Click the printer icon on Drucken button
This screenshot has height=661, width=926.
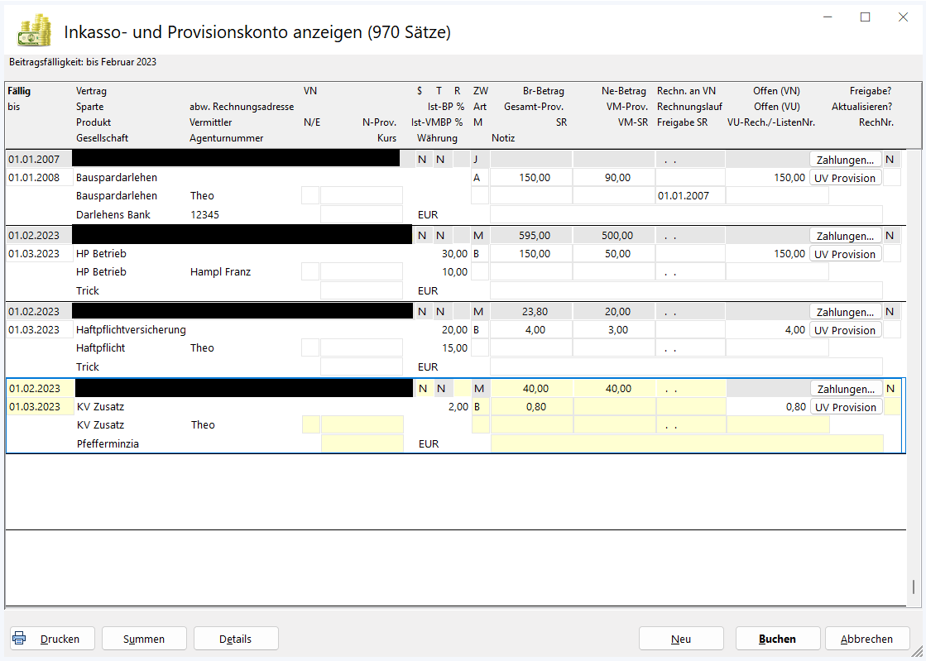point(20,639)
